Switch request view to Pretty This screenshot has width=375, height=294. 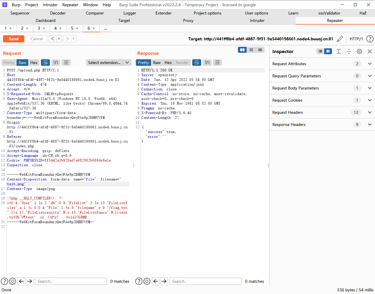click(x=9, y=63)
